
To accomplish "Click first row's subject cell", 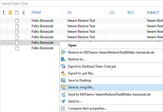I will point(155,21).
